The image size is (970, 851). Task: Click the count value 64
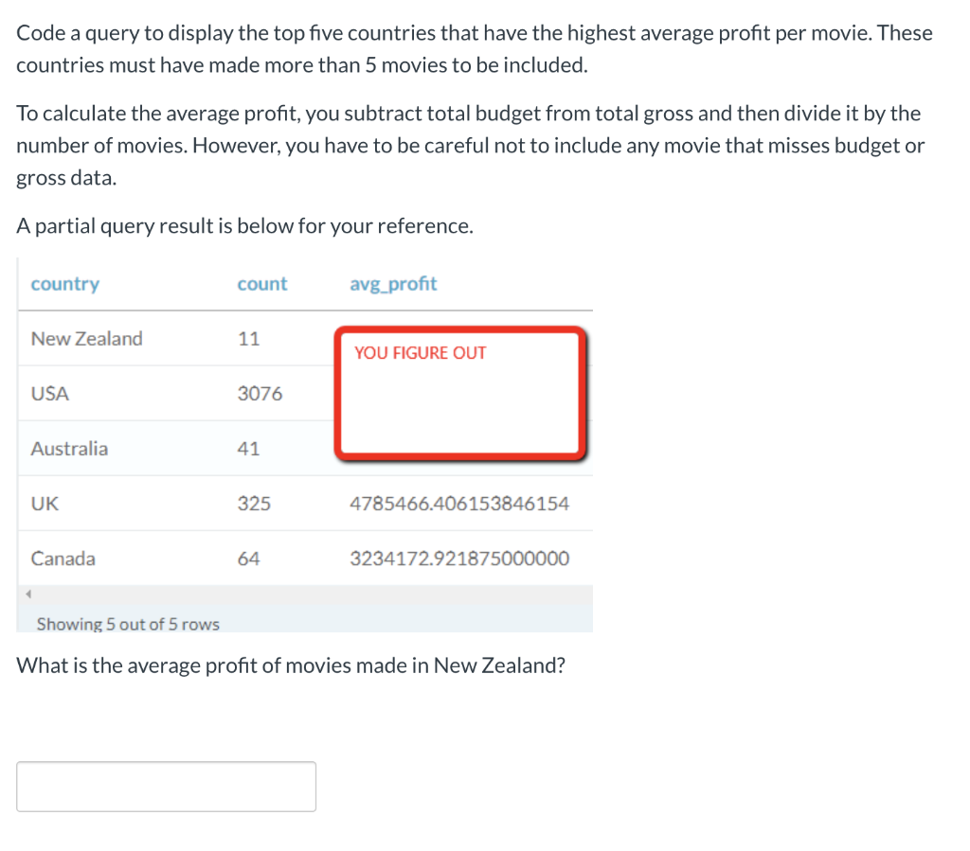248,558
